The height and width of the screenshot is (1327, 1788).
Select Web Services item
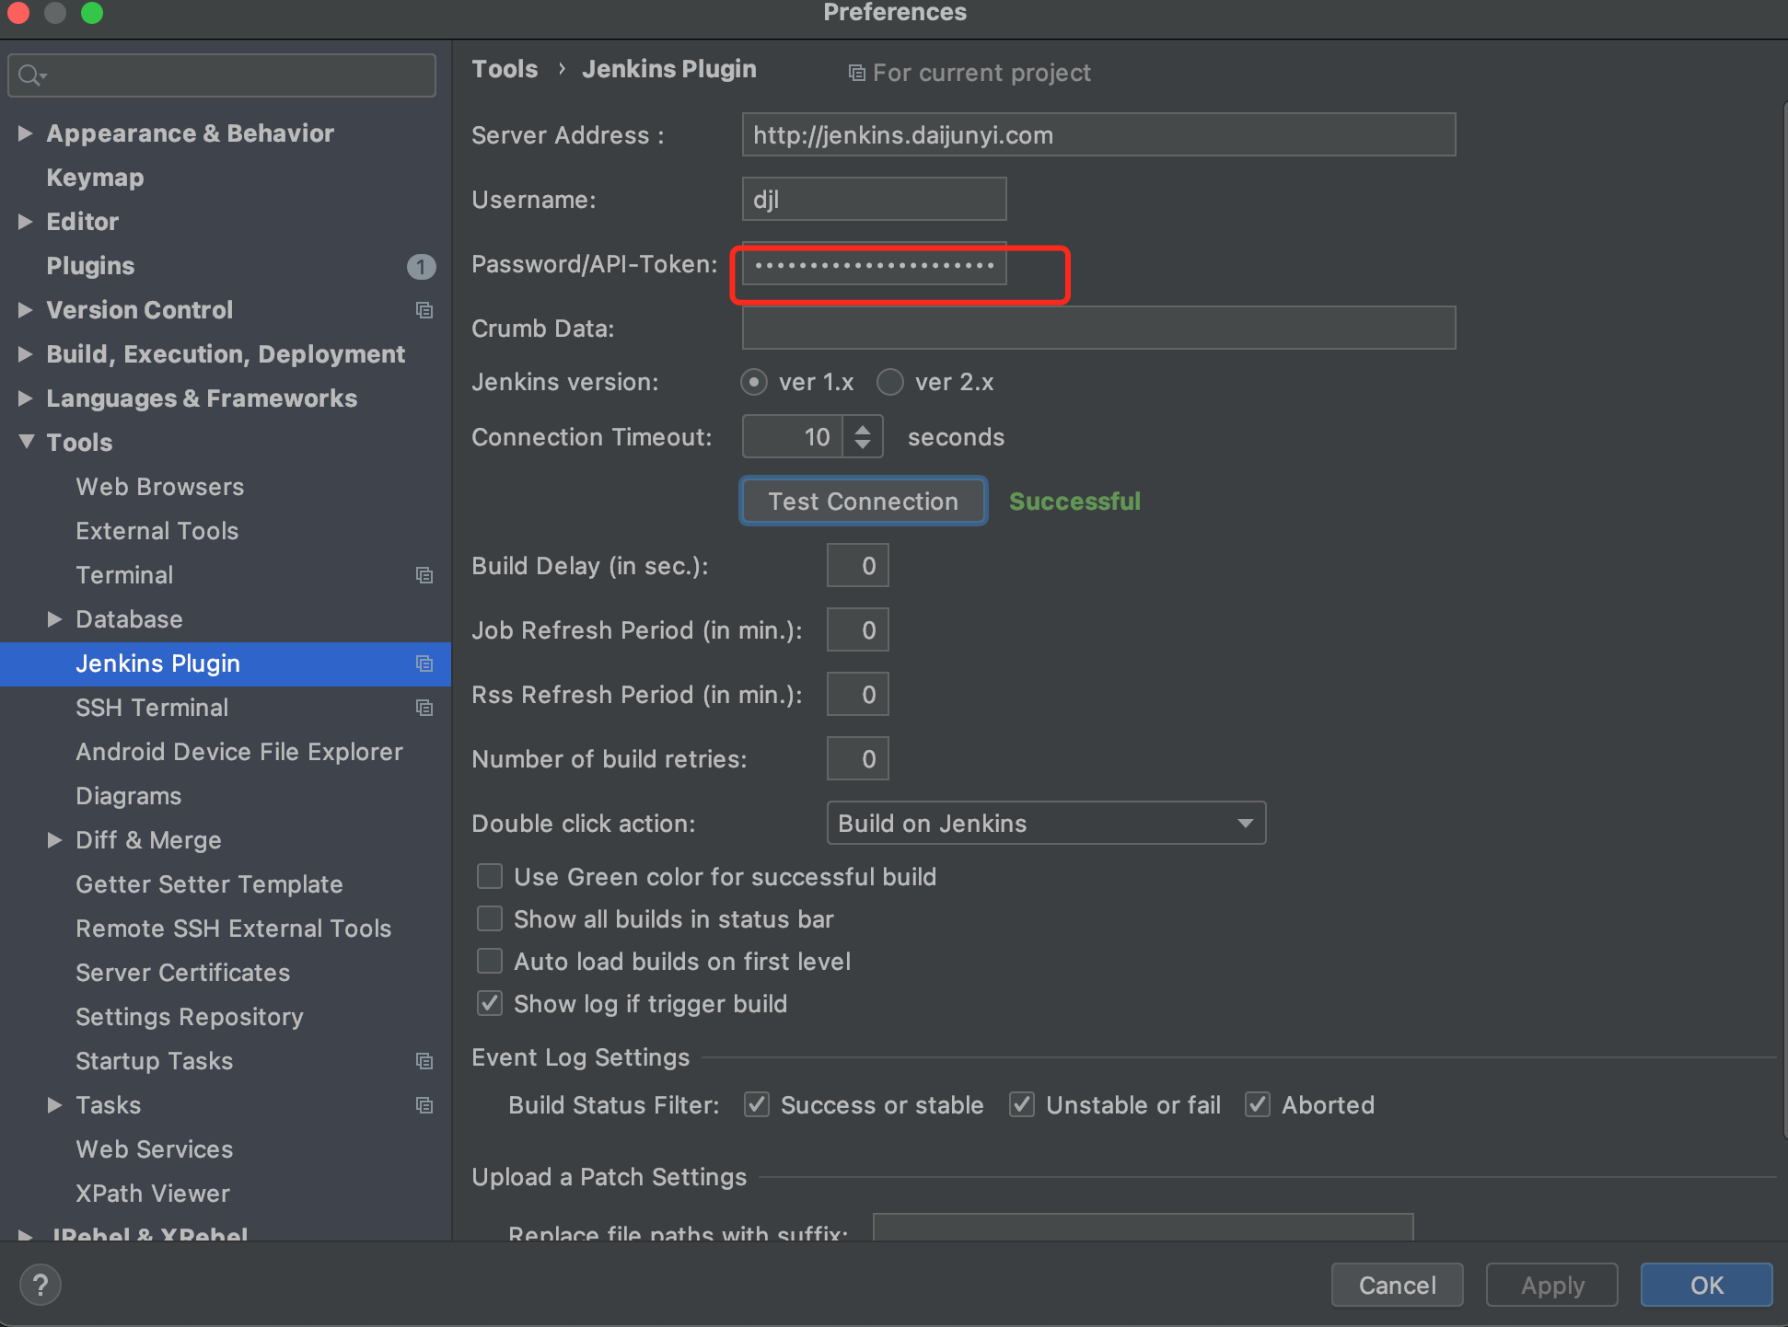coord(155,1149)
